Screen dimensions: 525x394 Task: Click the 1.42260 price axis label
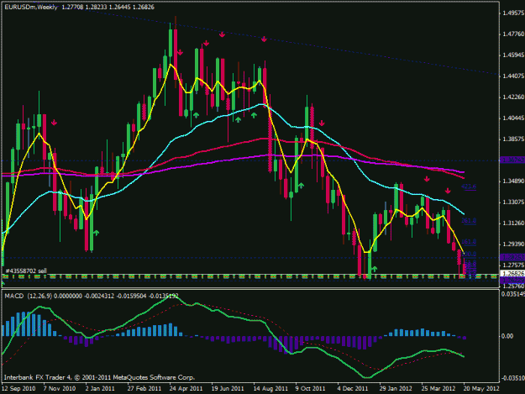point(513,97)
